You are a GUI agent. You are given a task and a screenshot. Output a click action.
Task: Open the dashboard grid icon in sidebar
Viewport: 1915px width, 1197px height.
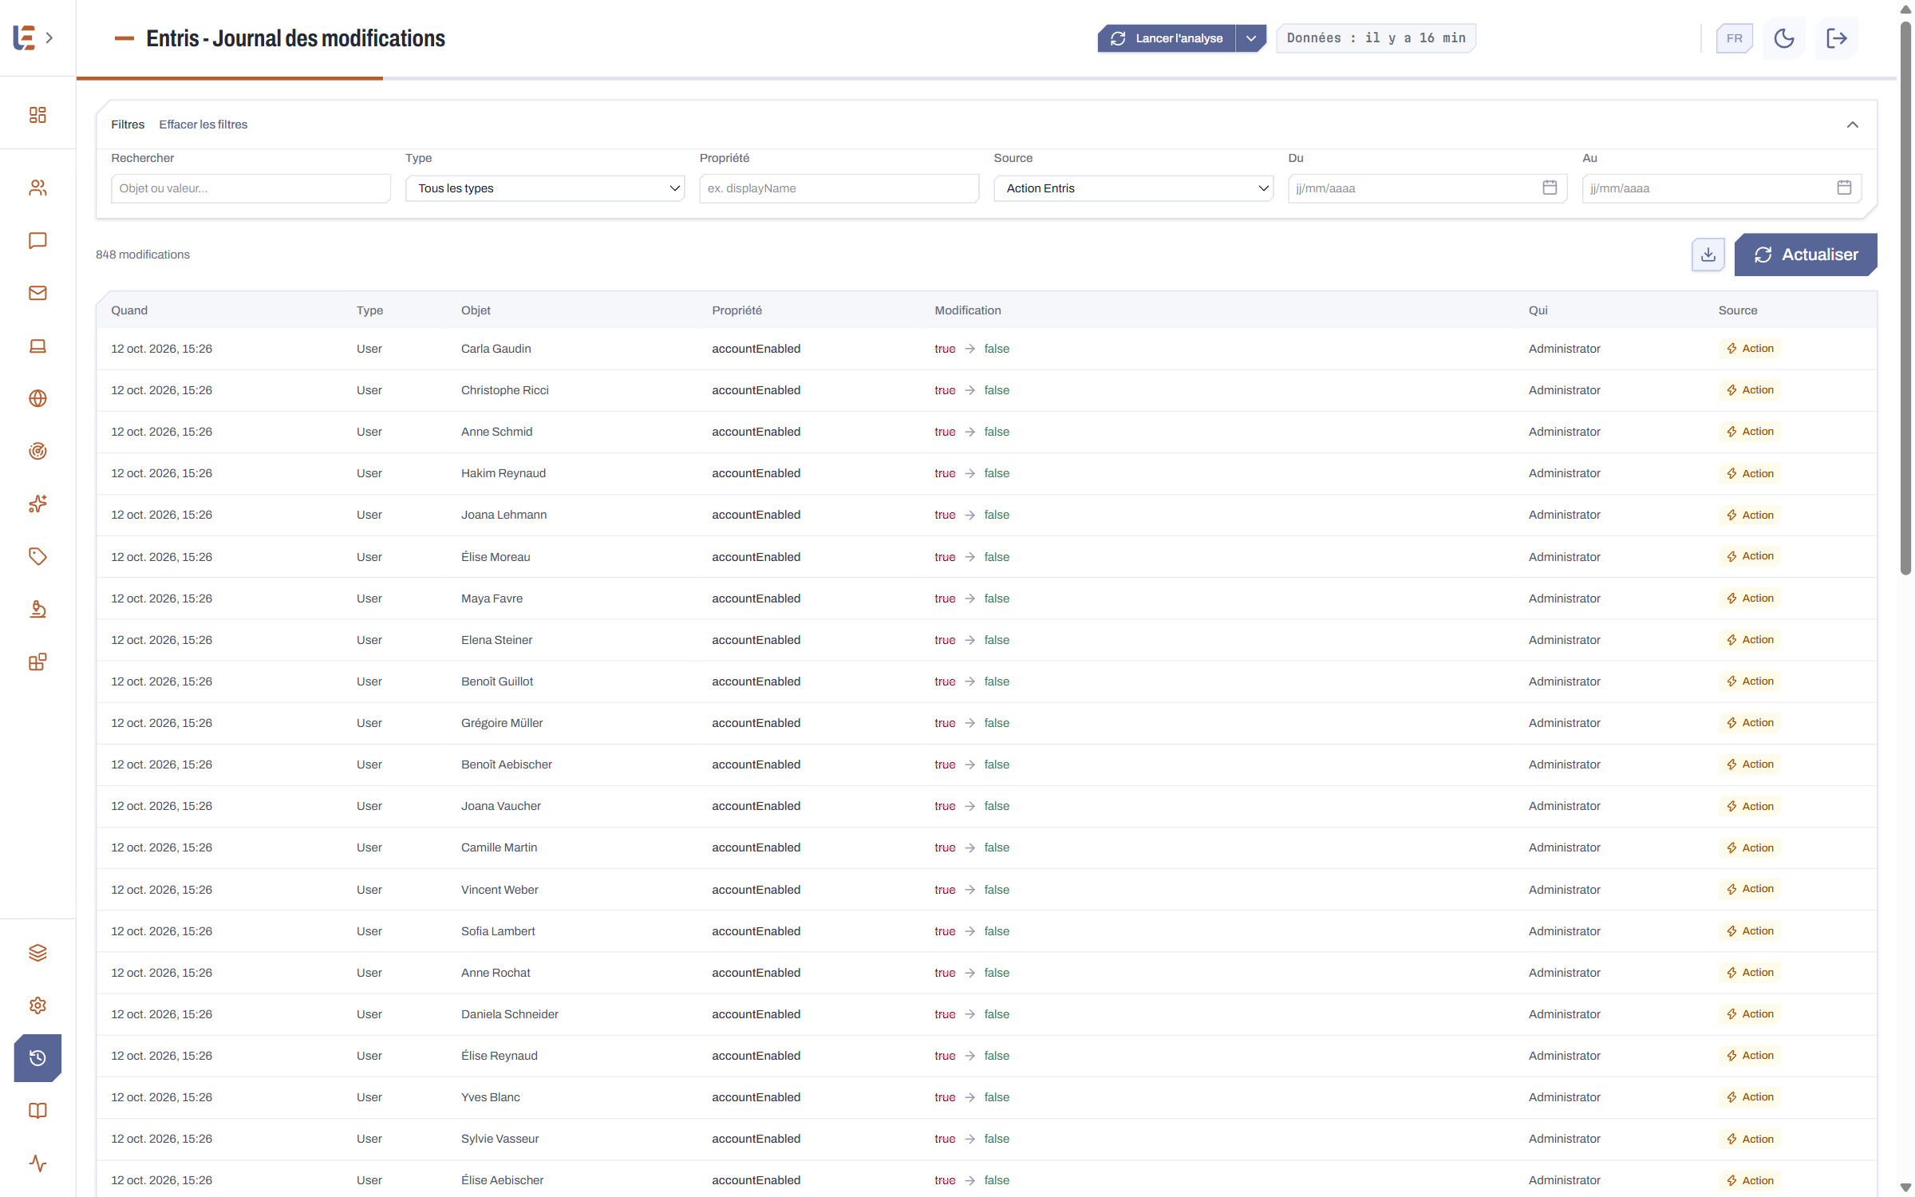pos(38,115)
